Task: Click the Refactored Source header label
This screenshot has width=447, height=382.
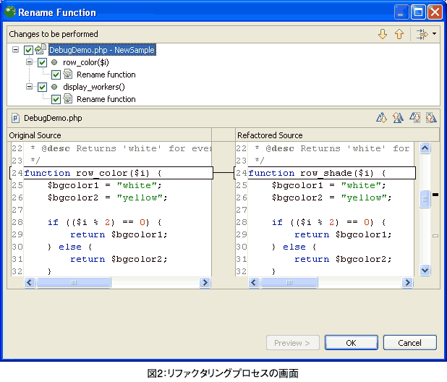Action: point(270,135)
